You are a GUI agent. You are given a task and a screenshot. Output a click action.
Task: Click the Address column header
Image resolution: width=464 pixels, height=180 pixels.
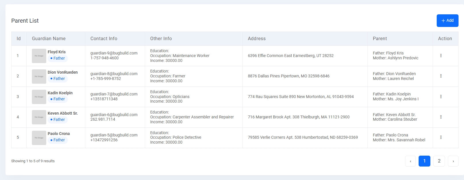(257, 39)
